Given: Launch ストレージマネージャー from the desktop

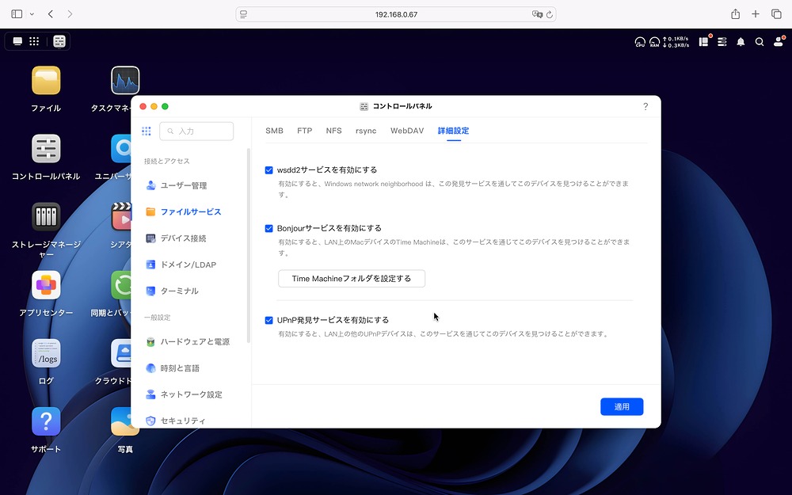Looking at the screenshot, I should point(45,215).
